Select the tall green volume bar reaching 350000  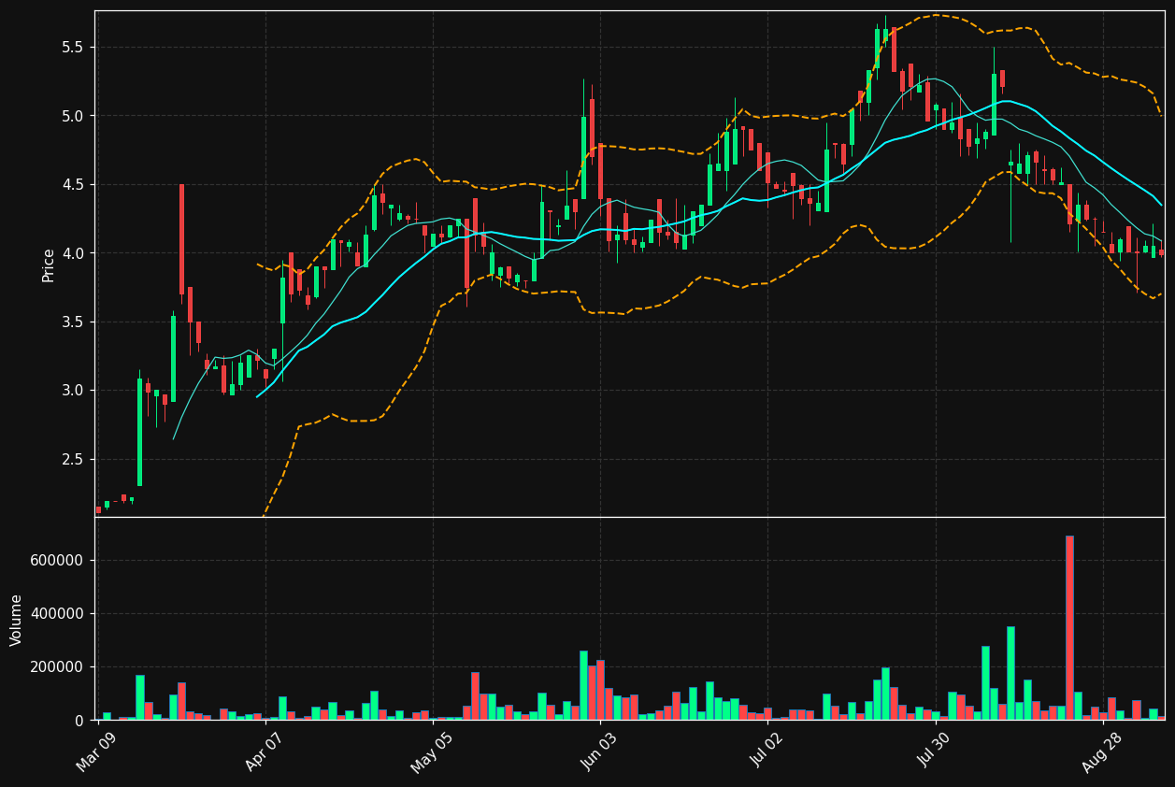coord(1010,673)
